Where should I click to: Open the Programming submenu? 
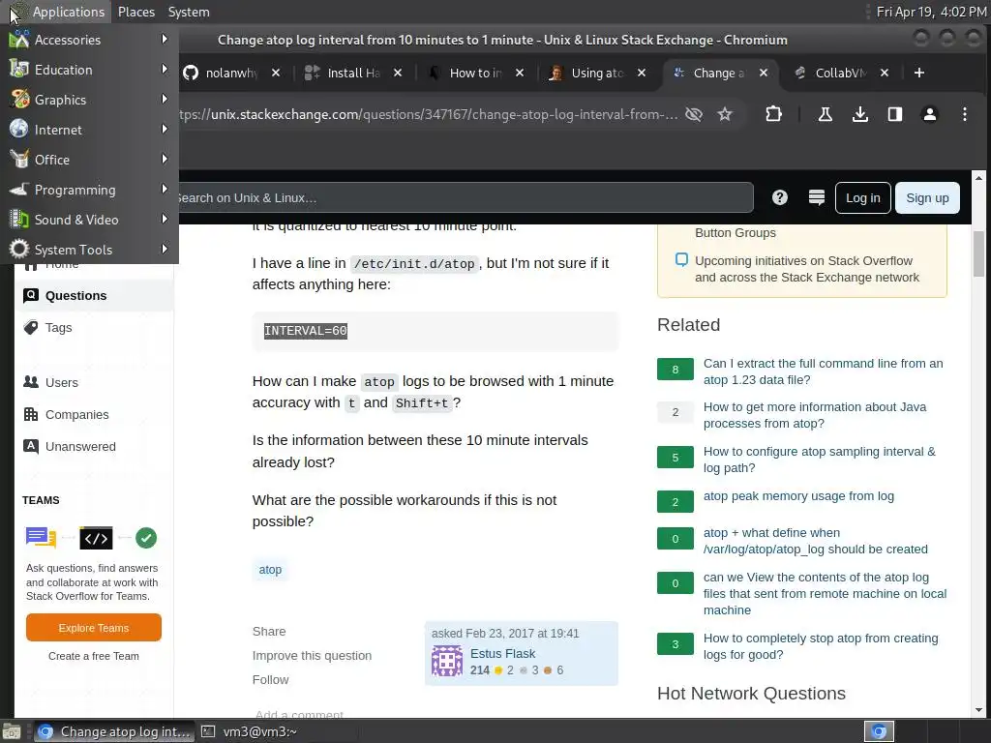click(89, 190)
